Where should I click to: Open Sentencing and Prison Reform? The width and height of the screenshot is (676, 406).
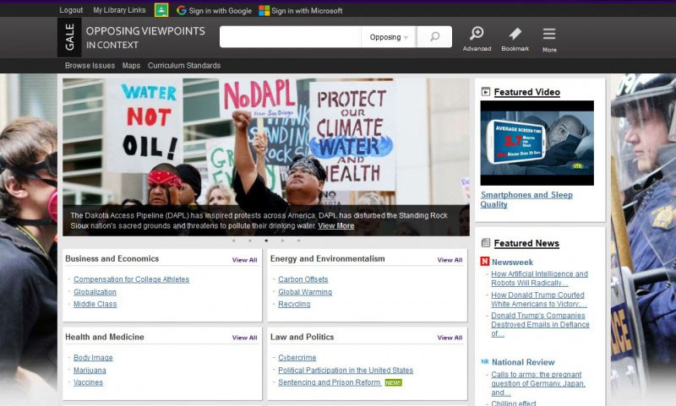coord(330,382)
